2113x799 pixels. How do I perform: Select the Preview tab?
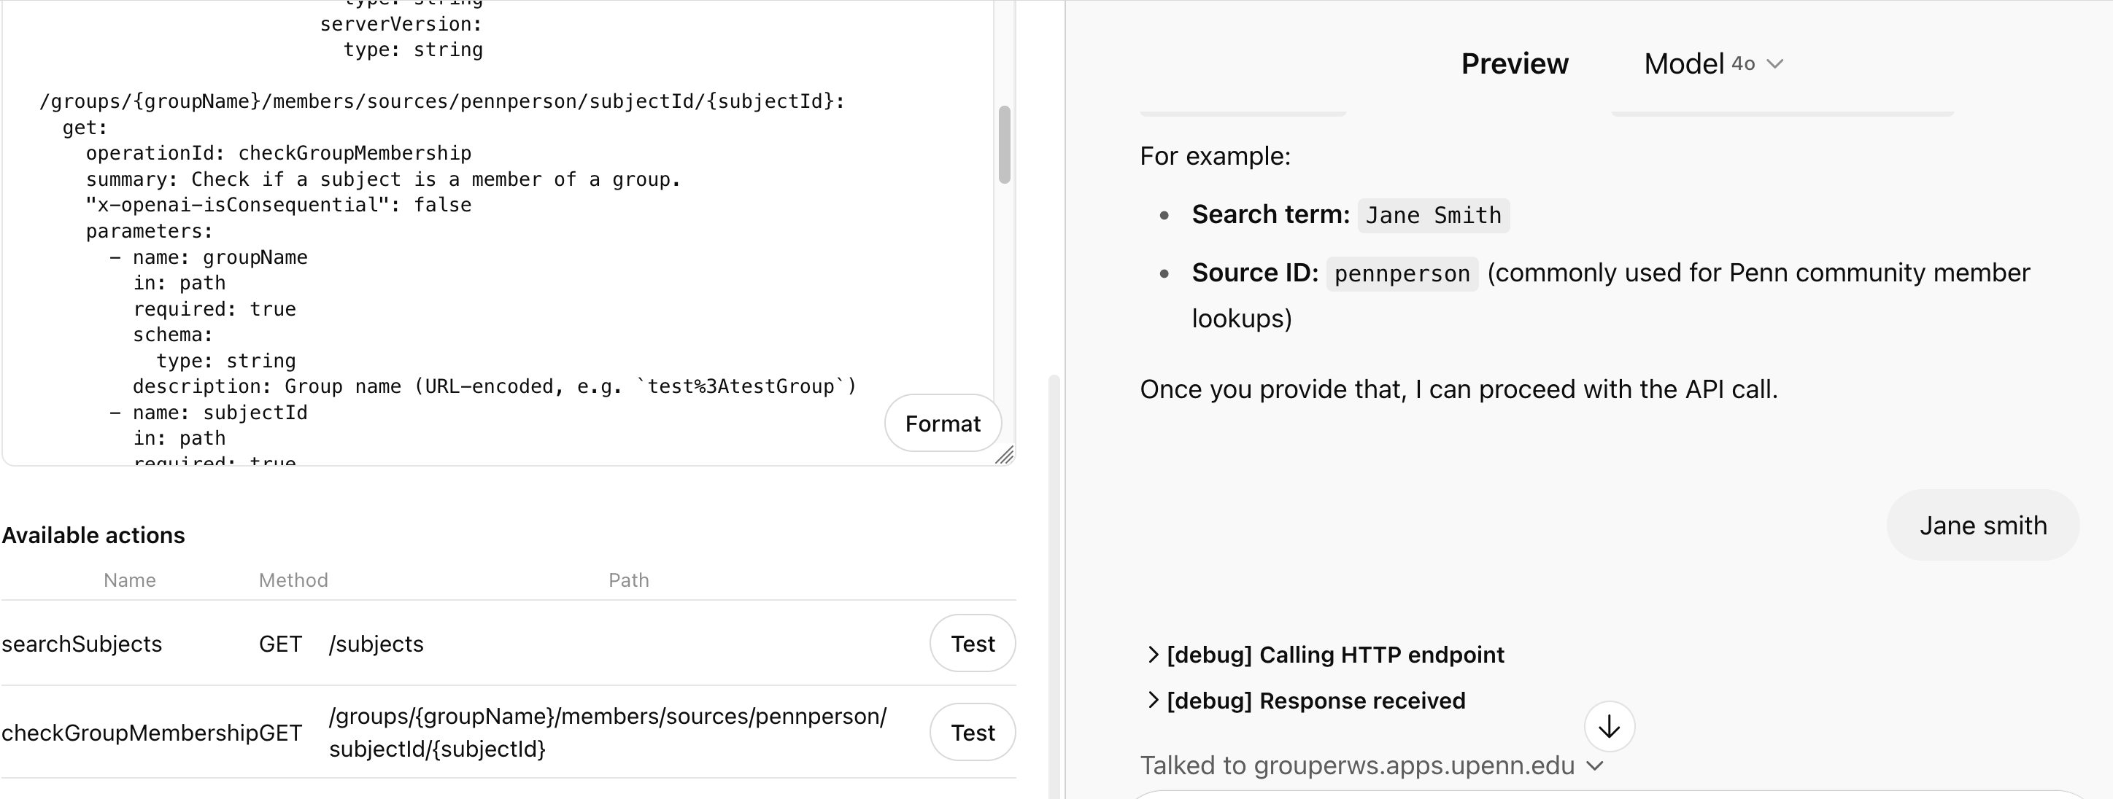coord(1514,64)
